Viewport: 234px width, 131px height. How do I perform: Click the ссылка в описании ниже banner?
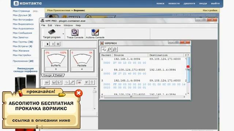tap(41, 120)
